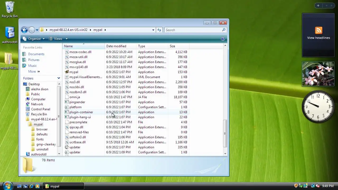Sort by Date modified column
This screenshot has width=338, height=190.
tap(120, 46)
